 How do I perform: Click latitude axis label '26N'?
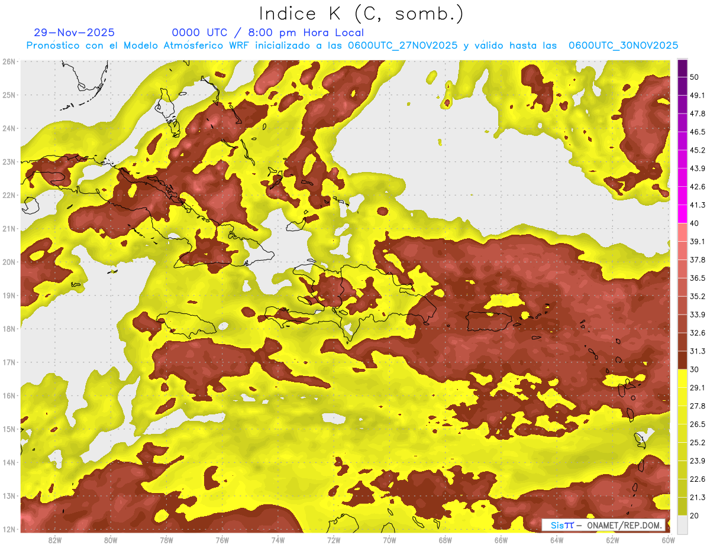coord(9,61)
